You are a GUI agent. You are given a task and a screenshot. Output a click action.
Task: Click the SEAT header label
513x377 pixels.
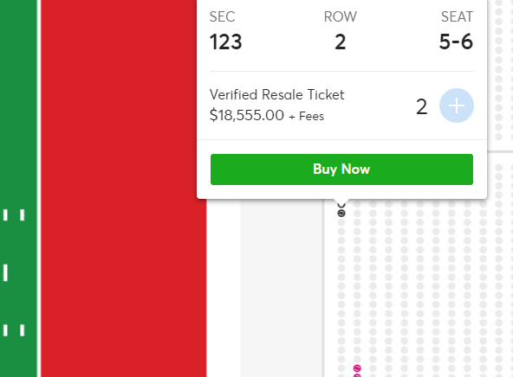(x=457, y=17)
